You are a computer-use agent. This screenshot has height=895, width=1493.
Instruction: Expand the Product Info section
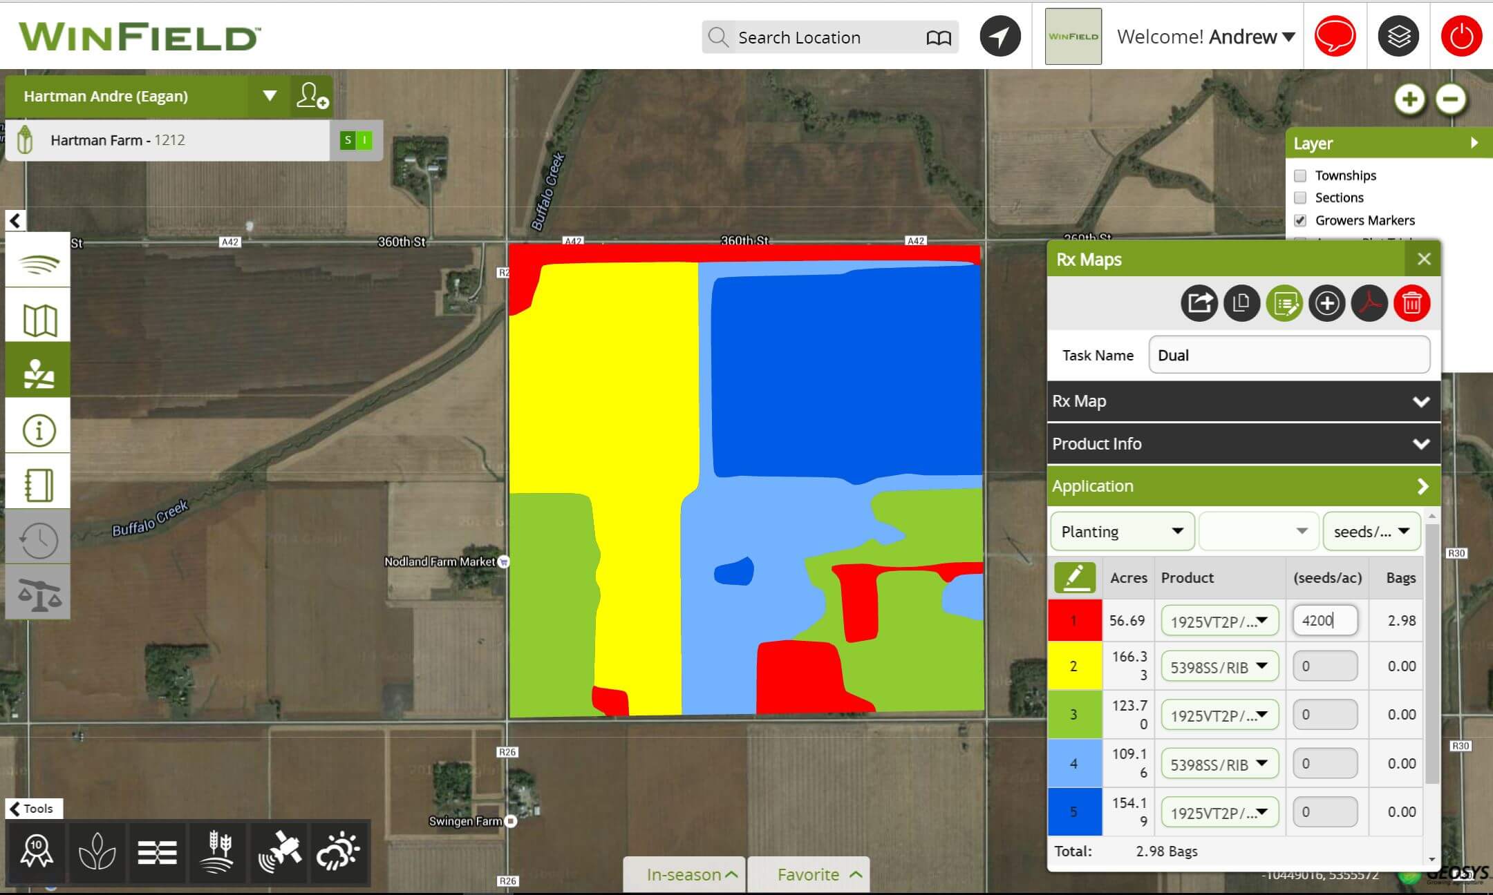point(1243,444)
